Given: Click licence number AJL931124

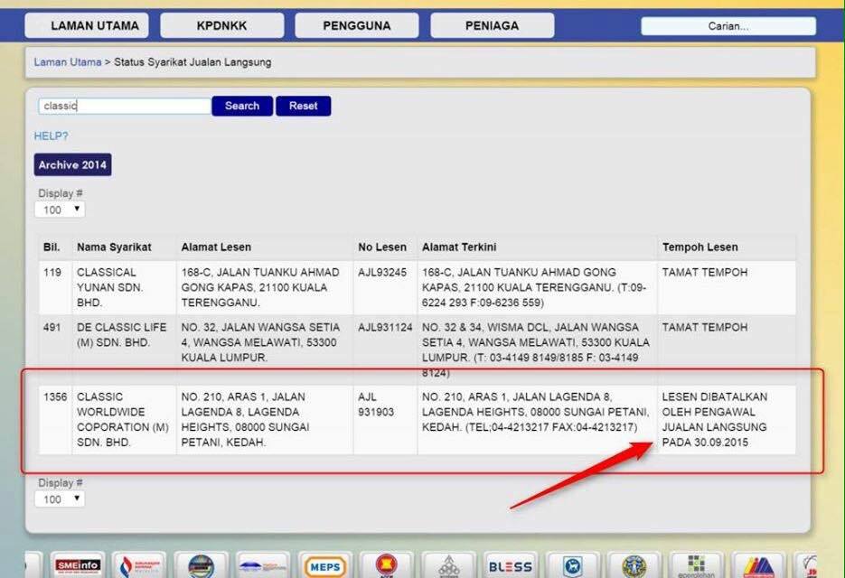Looking at the screenshot, I should [x=385, y=328].
